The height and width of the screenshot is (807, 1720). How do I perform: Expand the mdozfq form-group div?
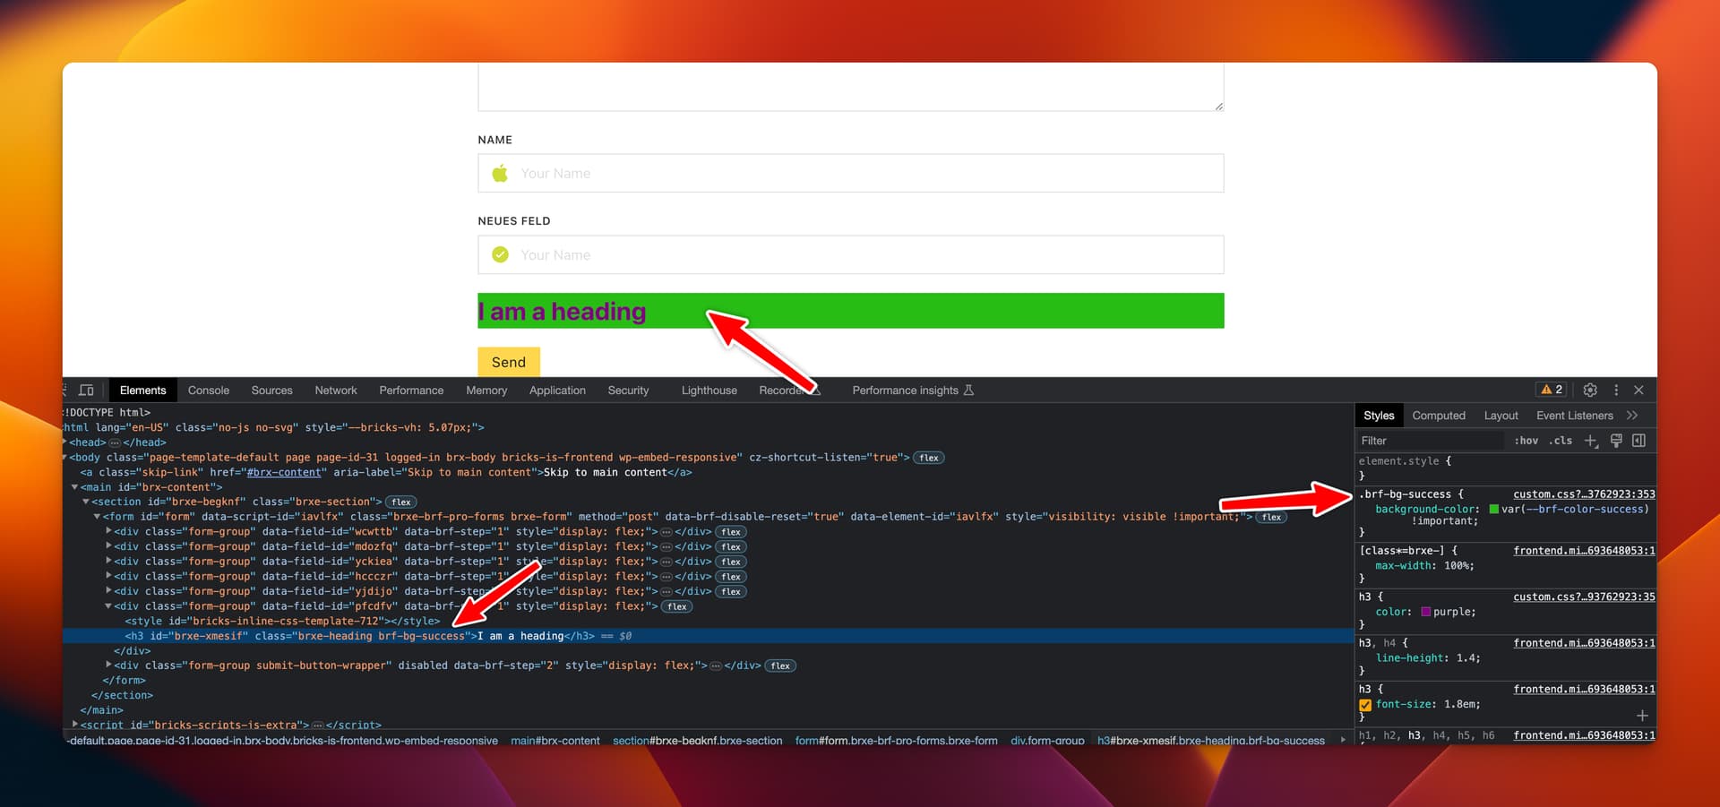pyautogui.click(x=108, y=546)
